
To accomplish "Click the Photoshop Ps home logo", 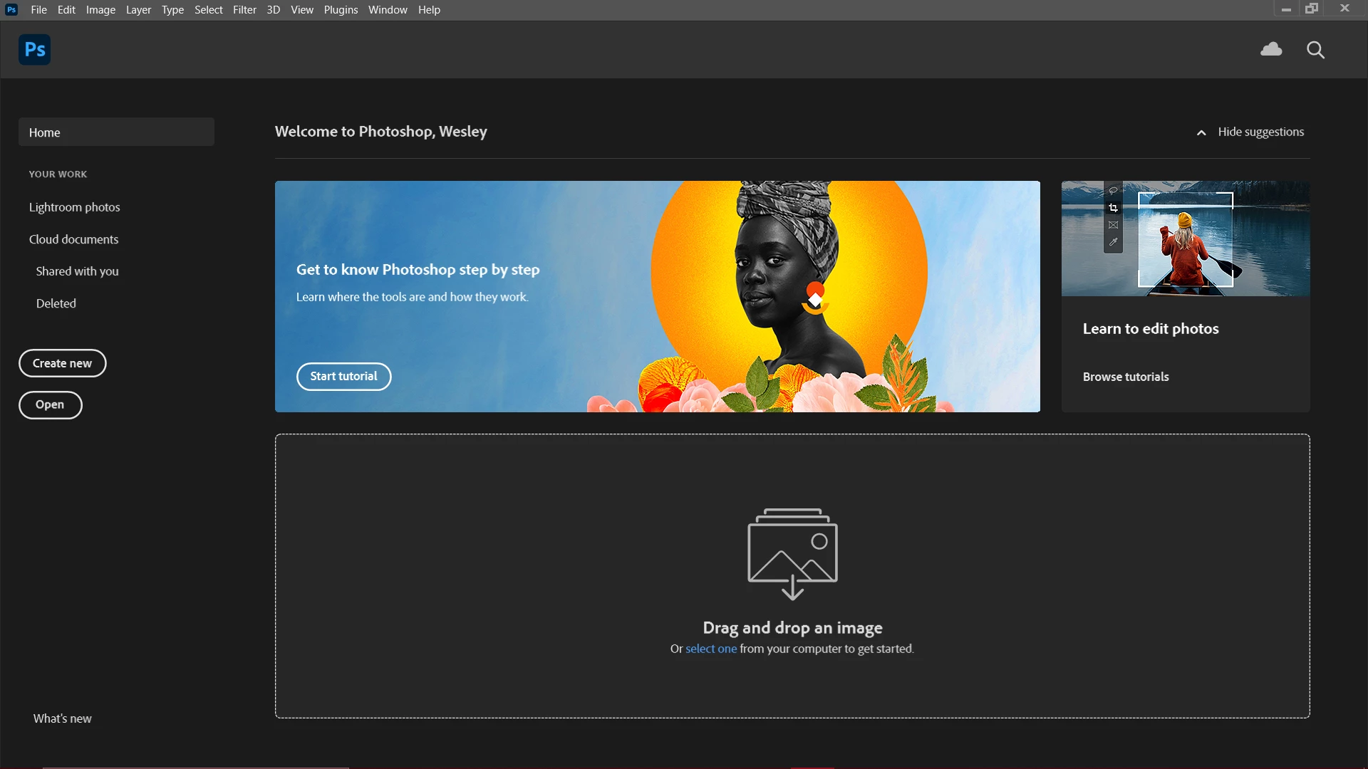I will pyautogui.click(x=34, y=50).
